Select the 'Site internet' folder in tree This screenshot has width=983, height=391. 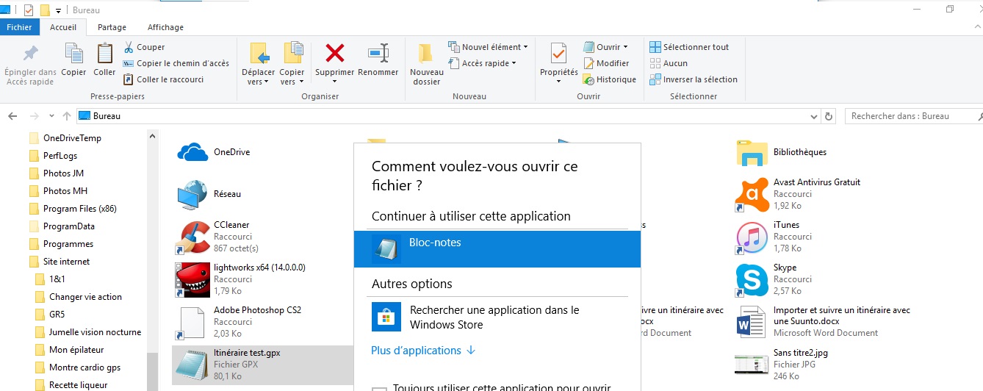click(x=66, y=262)
